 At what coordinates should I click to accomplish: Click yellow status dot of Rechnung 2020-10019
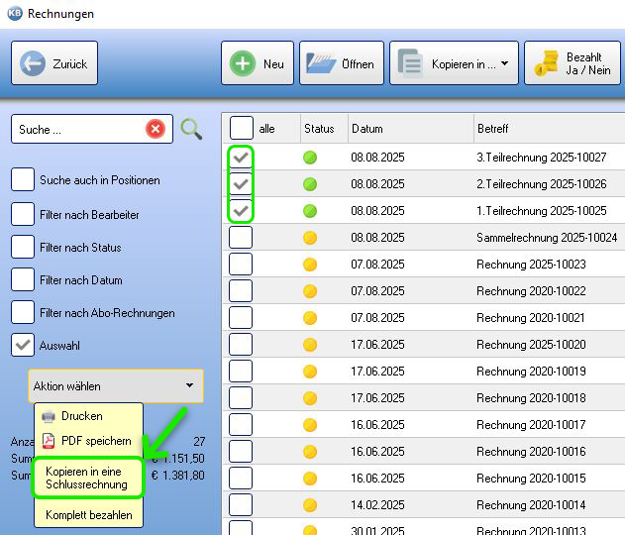point(310,372)
